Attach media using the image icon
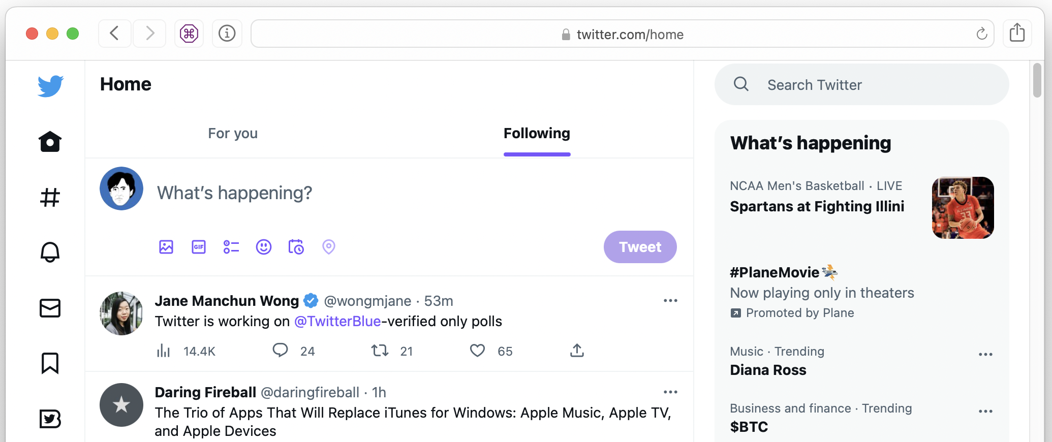Image resolution: width=1052 pixels, height=442 pixels. coord(166,247)
